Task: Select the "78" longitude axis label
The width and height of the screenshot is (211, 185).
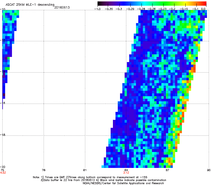Action: click(x=44, y=170)
